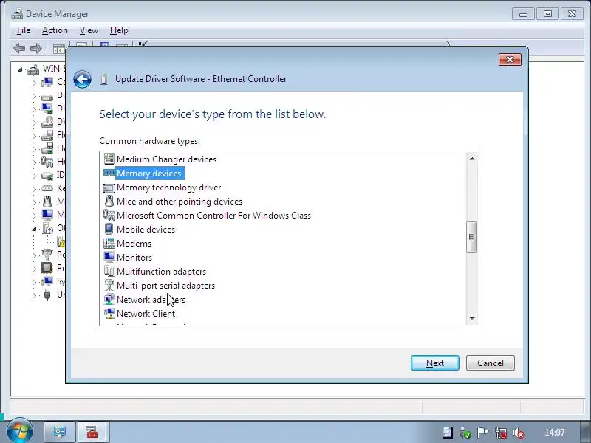Click the Microsoft Common Controller class icon
Viewport: 591px width, 443px height.
(x=109, y=215)
